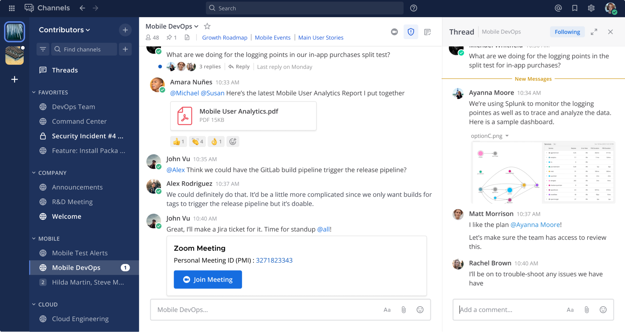View the channel's pinned messages
Viewport: 625px width, 332px height.
pyautogui.click(x=171, y=37)
